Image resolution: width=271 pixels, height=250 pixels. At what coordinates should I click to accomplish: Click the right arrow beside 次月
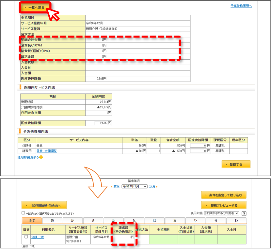(x=157, y=187)
